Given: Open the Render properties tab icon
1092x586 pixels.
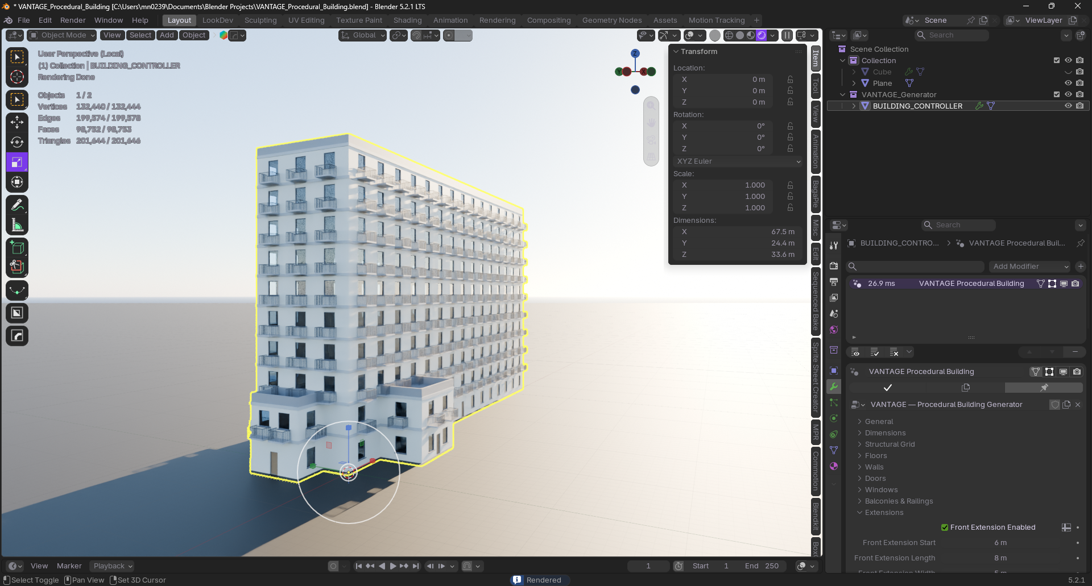Looking at the screenshot, I should pyautogui.click(x=834, y=266).
